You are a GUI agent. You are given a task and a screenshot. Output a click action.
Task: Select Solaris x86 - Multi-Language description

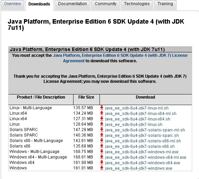coord(36,141)
